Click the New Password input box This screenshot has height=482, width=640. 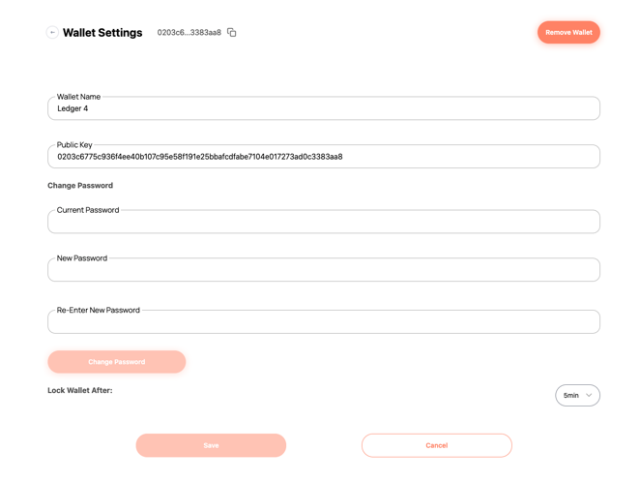(323, 270)
